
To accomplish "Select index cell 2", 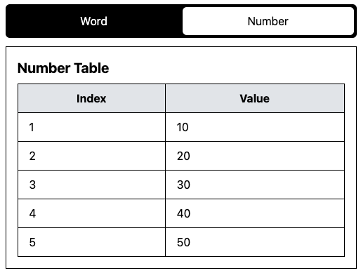I will coord(91,156).
